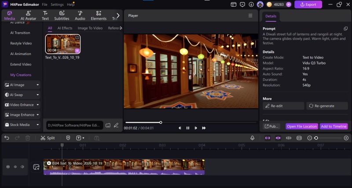Viewport: 352px width, 188px height.
Task: Click the user avatar icon
Action: point(260,4)
